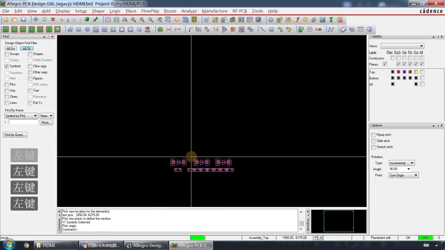445x250 pixels.
Task: Open the Symbol (or Pin) dropdown
Action: 21,116
